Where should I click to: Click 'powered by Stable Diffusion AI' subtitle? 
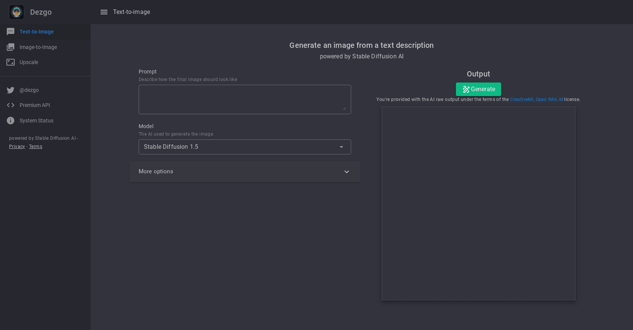pos(361,56)
